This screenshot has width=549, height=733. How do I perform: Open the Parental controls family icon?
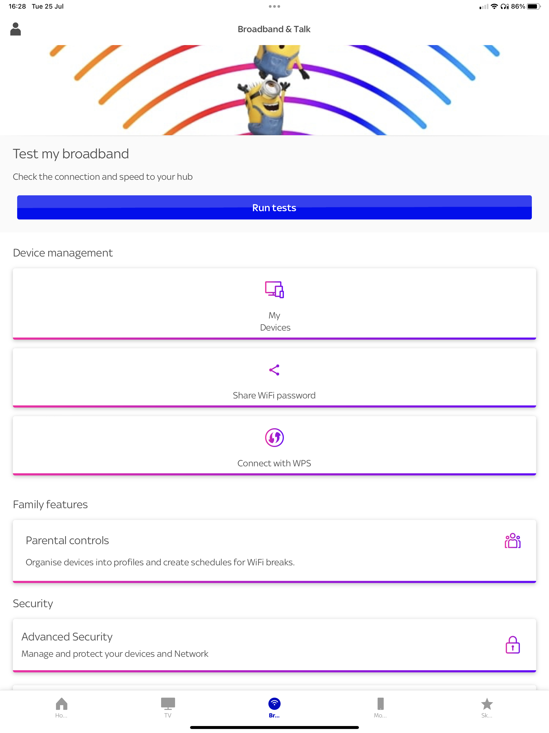pos(513,541)
